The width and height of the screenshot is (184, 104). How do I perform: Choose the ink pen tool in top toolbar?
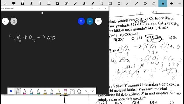75,3
